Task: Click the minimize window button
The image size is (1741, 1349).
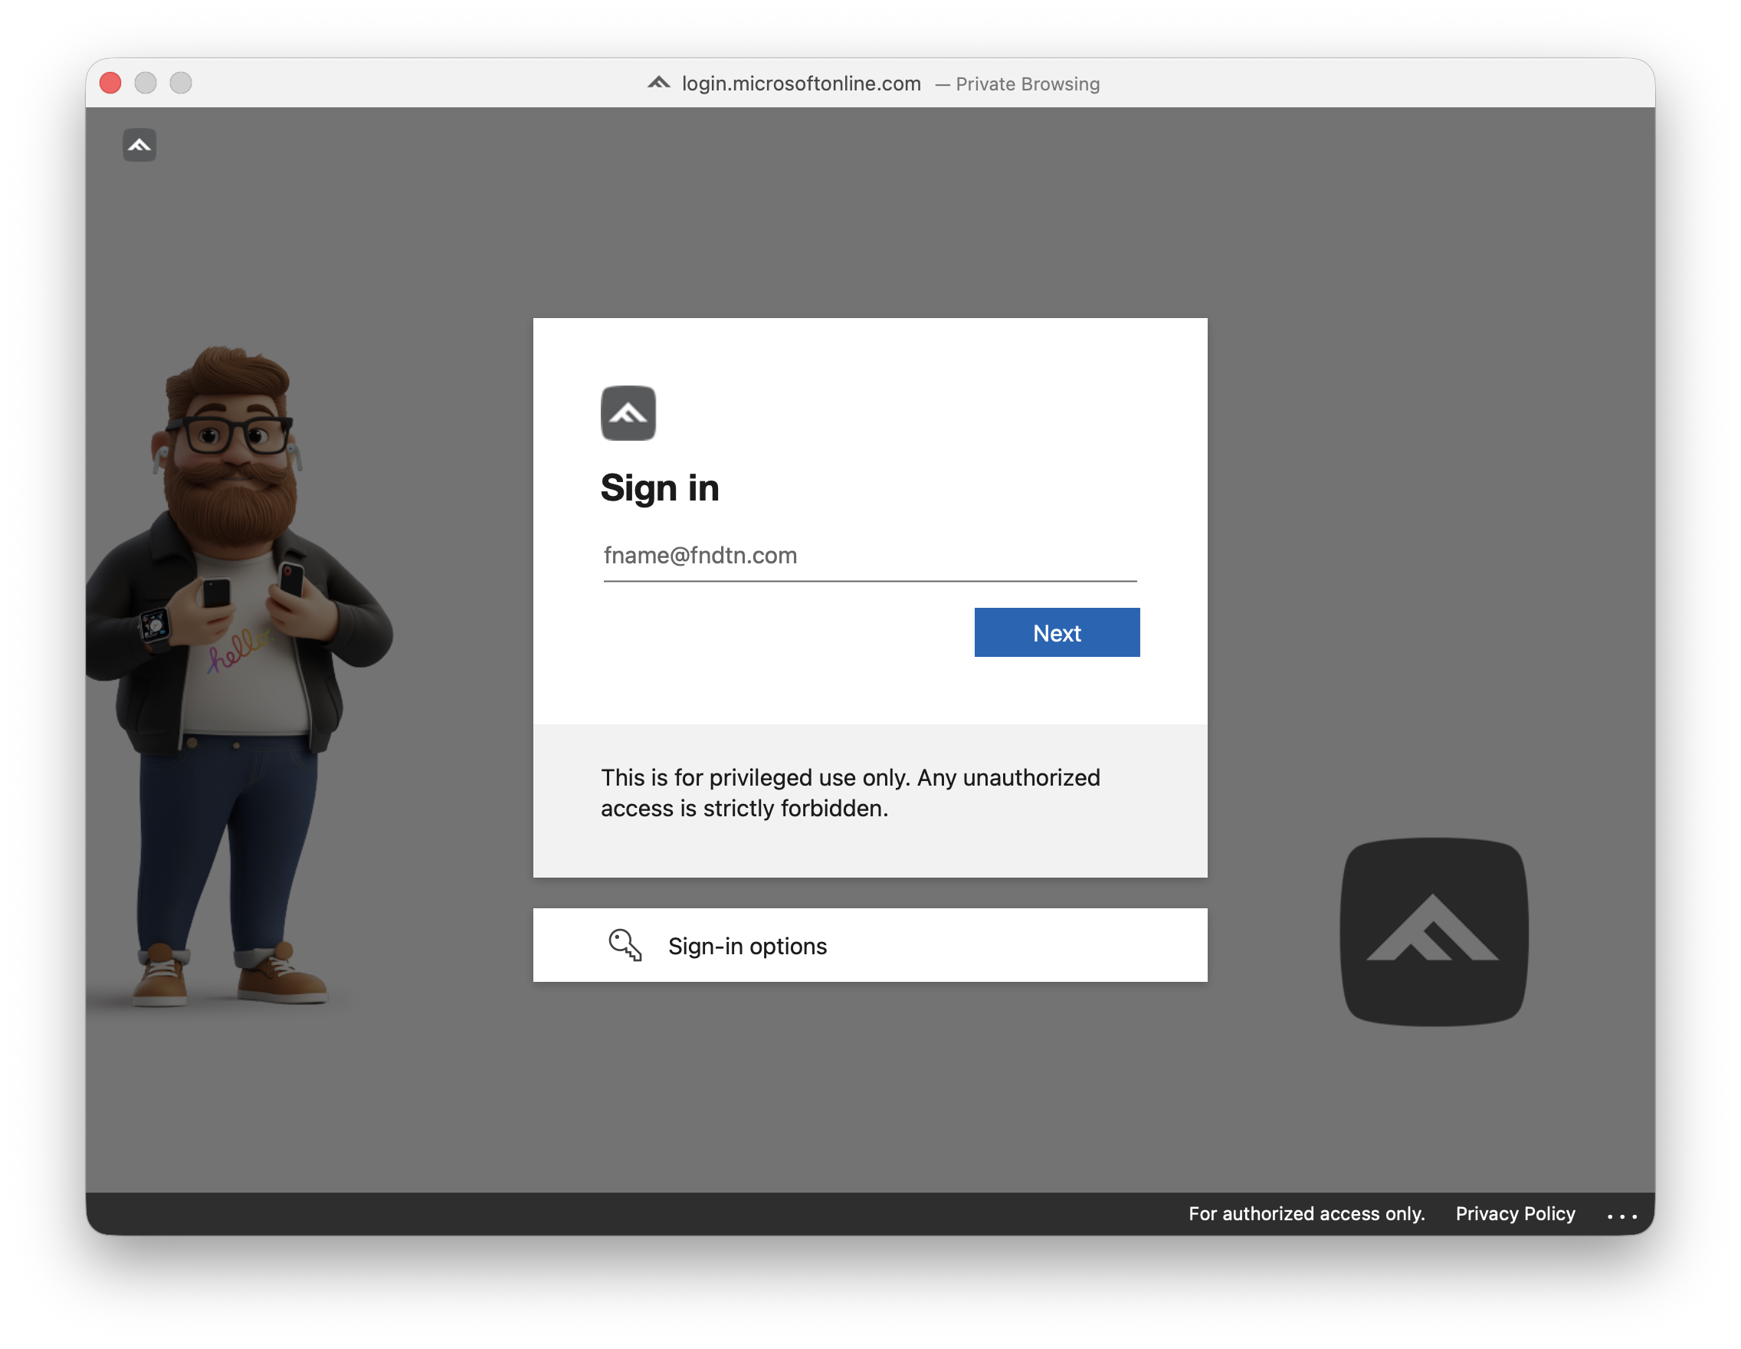Action: [146, 83]
